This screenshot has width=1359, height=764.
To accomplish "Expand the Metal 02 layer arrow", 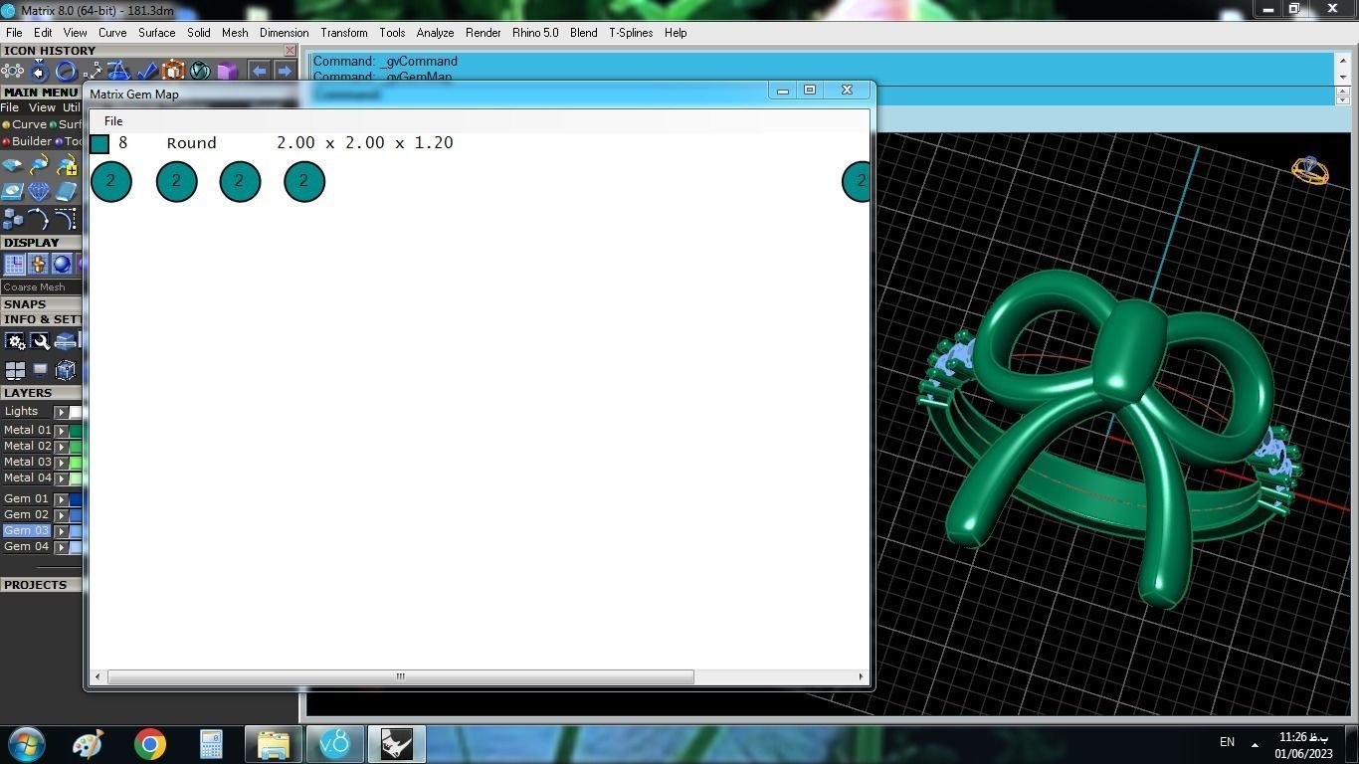I will click(61, 447).
